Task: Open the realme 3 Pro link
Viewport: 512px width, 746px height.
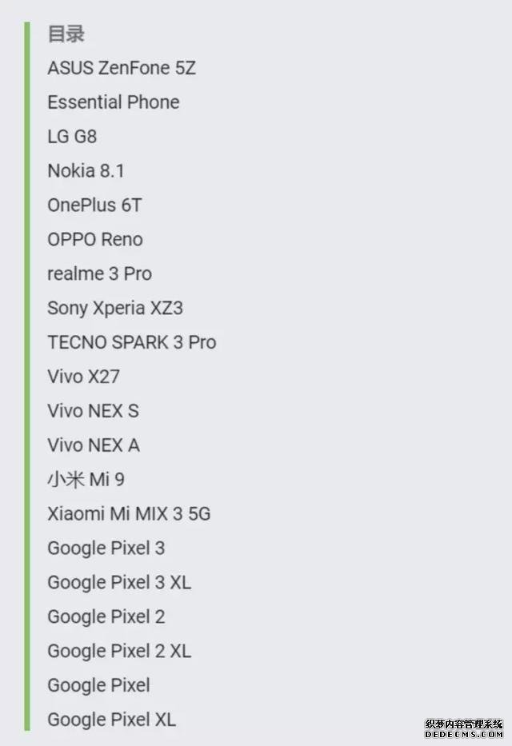Action: coord(100,273)
